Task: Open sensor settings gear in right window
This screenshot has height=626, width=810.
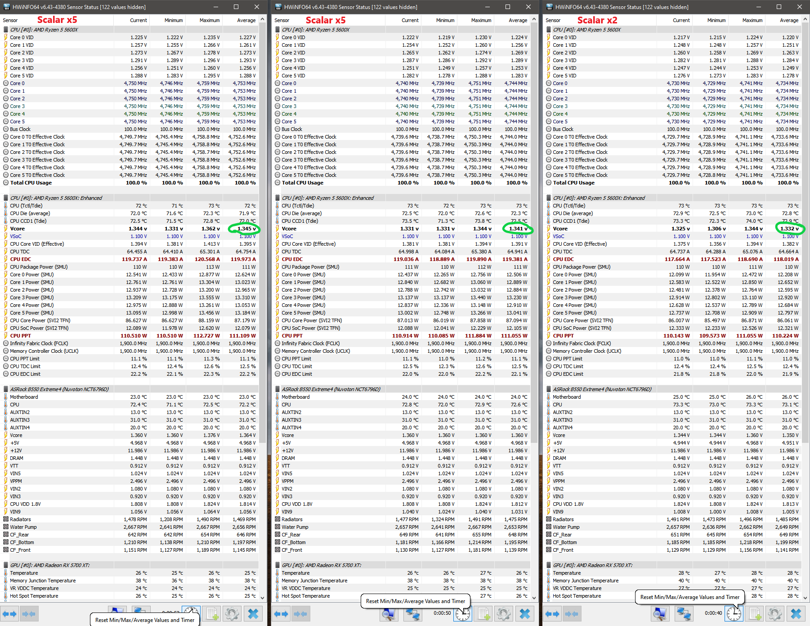Action: (x=775, y=614)
